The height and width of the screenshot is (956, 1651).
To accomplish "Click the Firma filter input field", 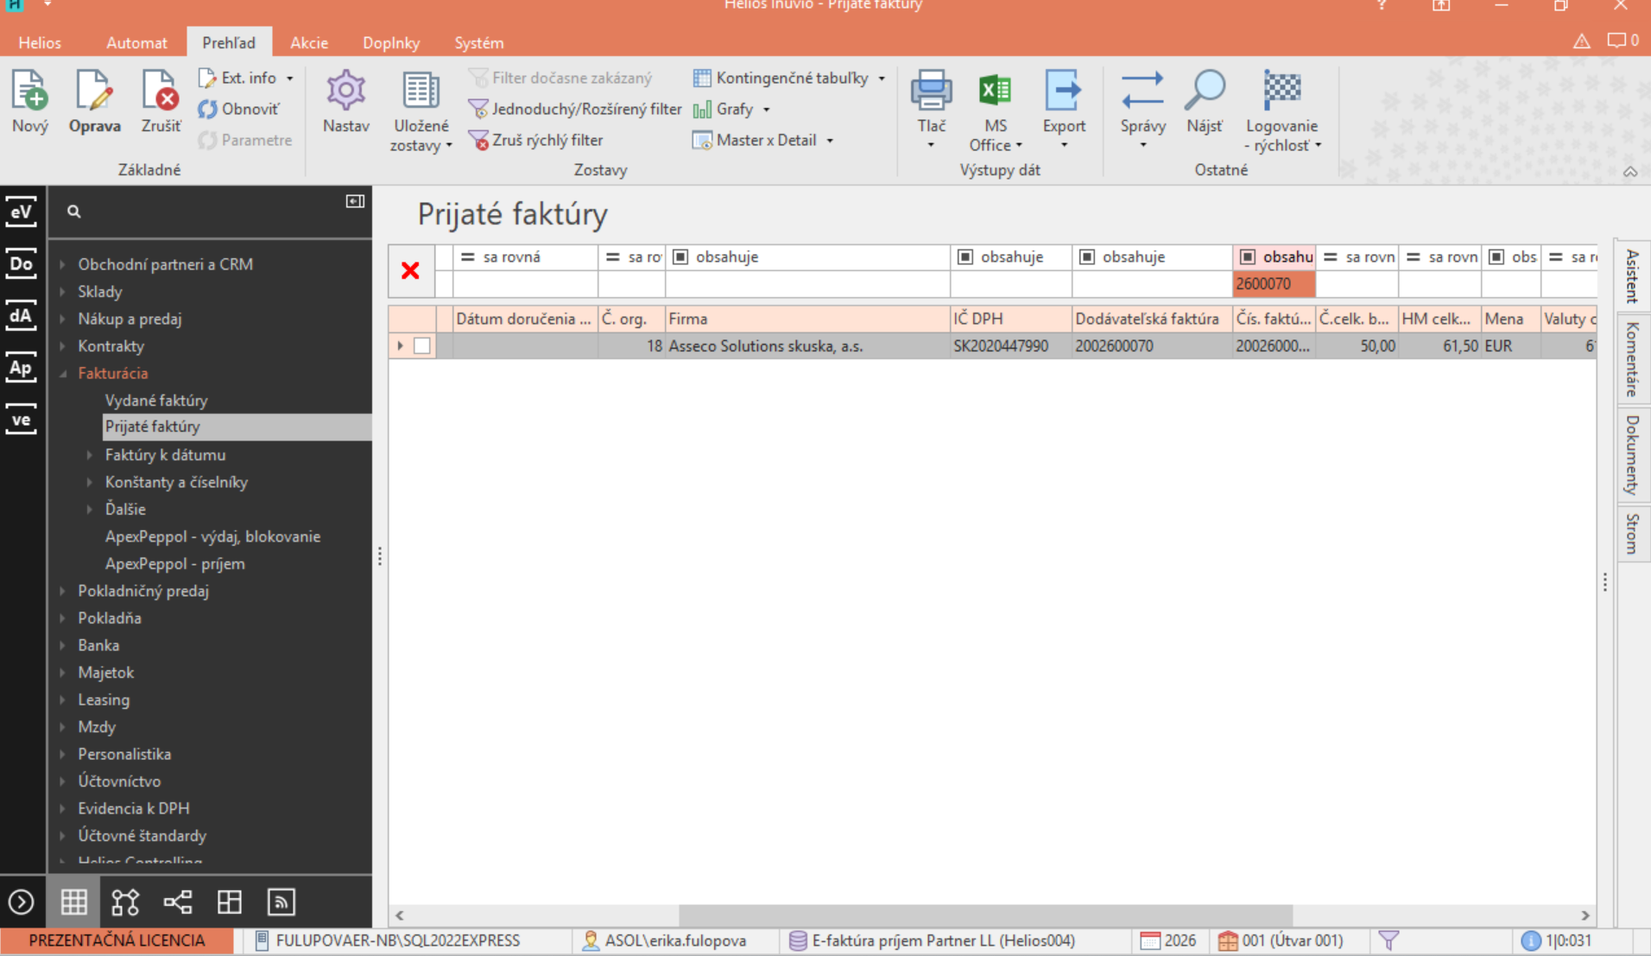I will click(x=807, y=283).
